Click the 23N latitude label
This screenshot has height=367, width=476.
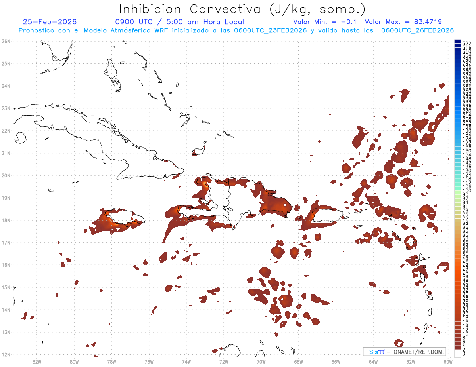pos(6,108)
